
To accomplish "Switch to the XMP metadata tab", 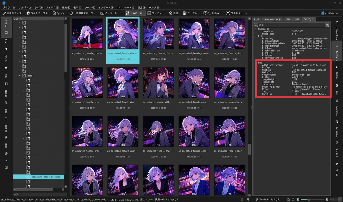I will [x=297, y=19].
